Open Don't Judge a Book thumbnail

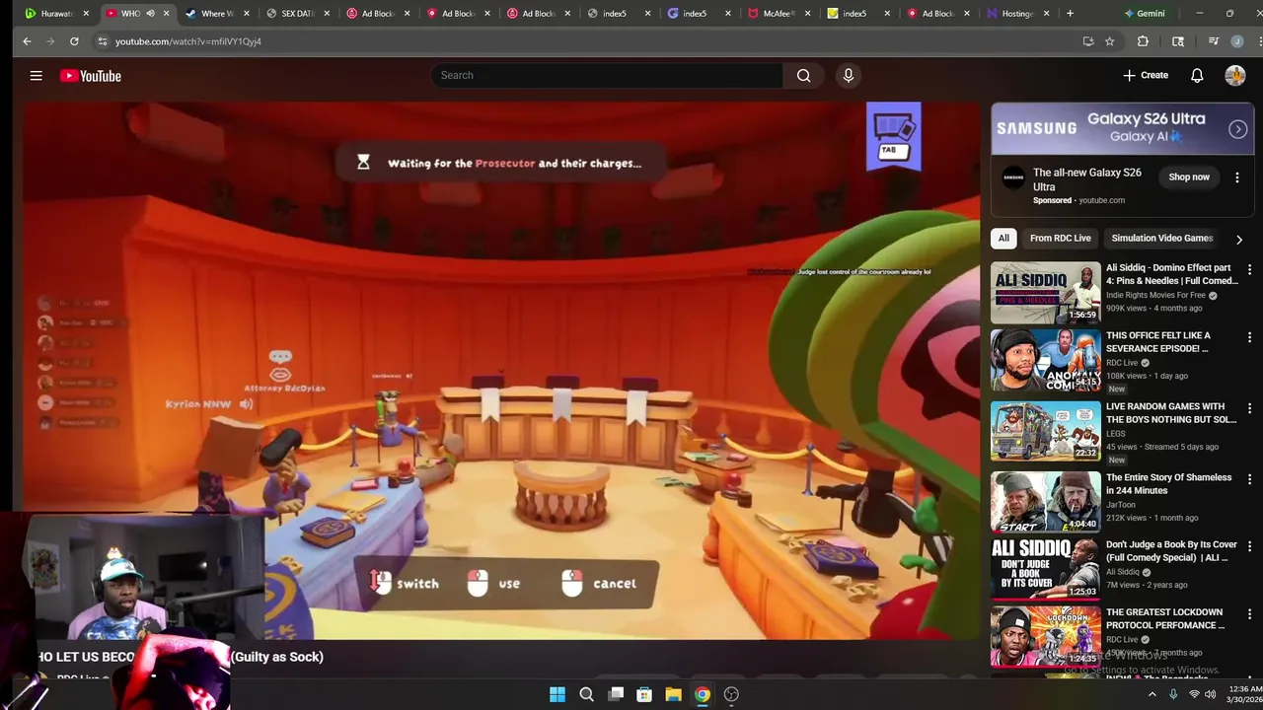(1045, 568)
